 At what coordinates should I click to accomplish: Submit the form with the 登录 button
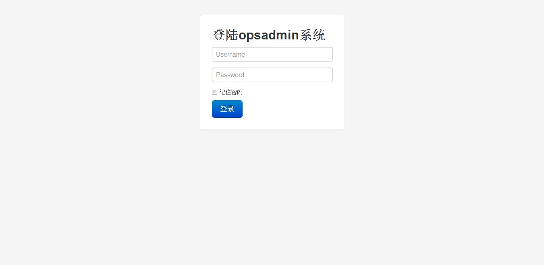(227, 109)
